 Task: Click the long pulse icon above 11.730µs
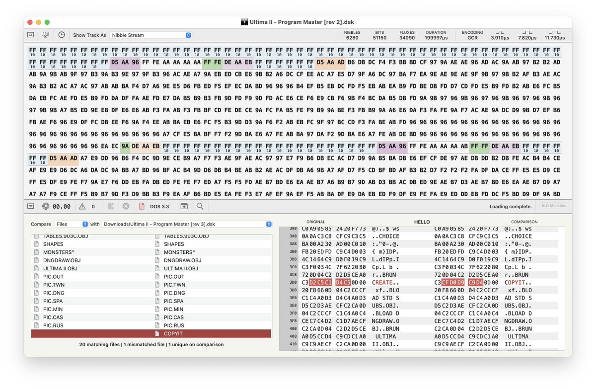pos(554,32)
